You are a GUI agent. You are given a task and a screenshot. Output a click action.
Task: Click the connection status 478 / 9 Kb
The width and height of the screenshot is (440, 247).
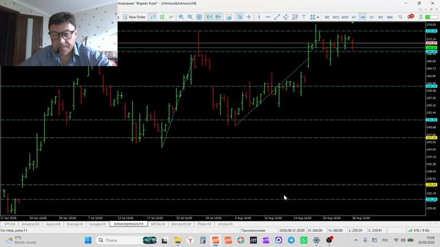click(x=419, y=231)
